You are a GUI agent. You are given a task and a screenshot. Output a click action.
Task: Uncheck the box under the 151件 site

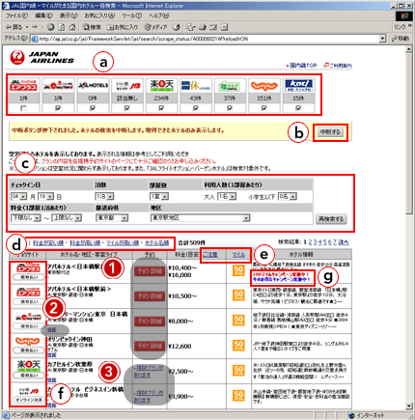pos(263,108)
